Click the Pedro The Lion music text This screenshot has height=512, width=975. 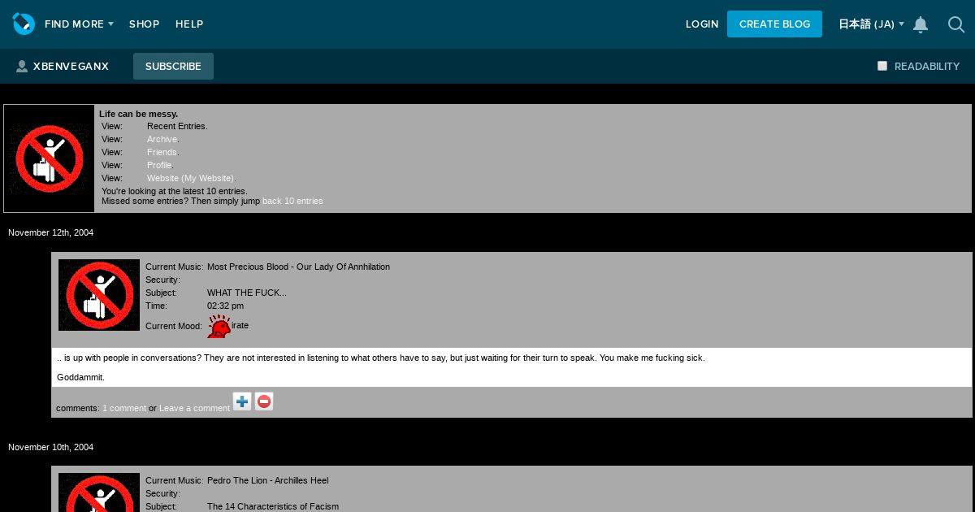(x=267, y=480)
